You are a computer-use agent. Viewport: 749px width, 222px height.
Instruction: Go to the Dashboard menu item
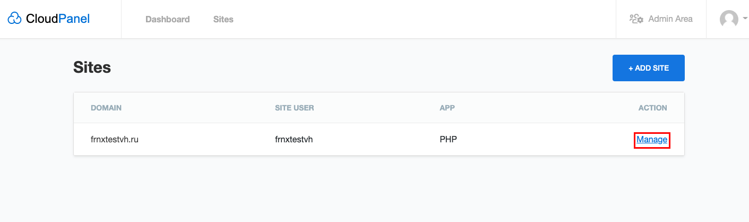[x=167, y=19]
